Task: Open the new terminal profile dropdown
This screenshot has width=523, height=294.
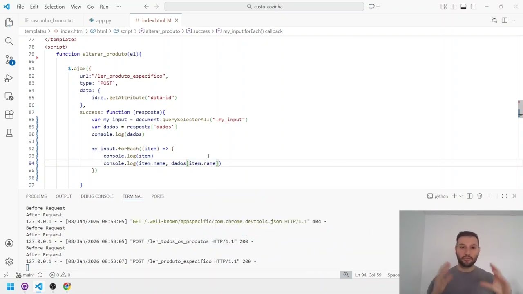Action: click(x=460, y=196)
